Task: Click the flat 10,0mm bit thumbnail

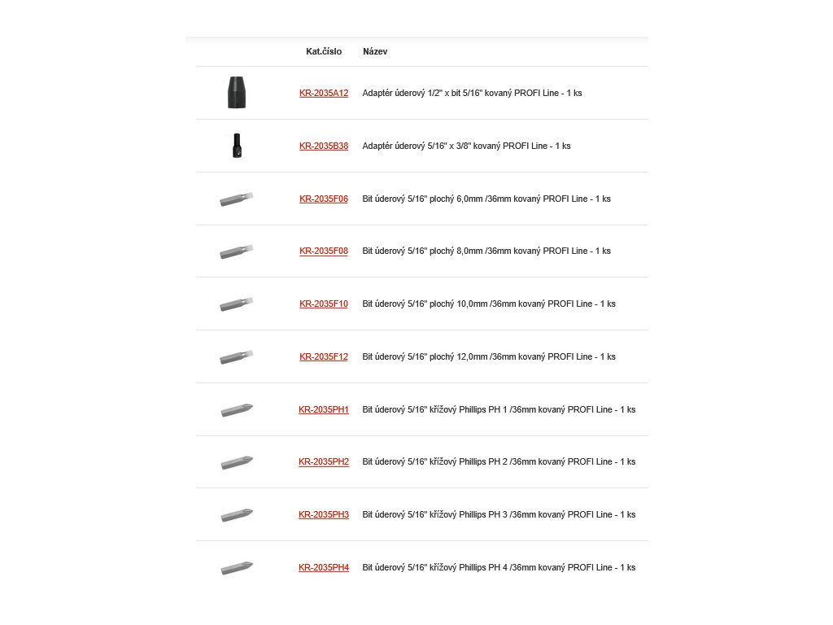Action: click(237, 304)
